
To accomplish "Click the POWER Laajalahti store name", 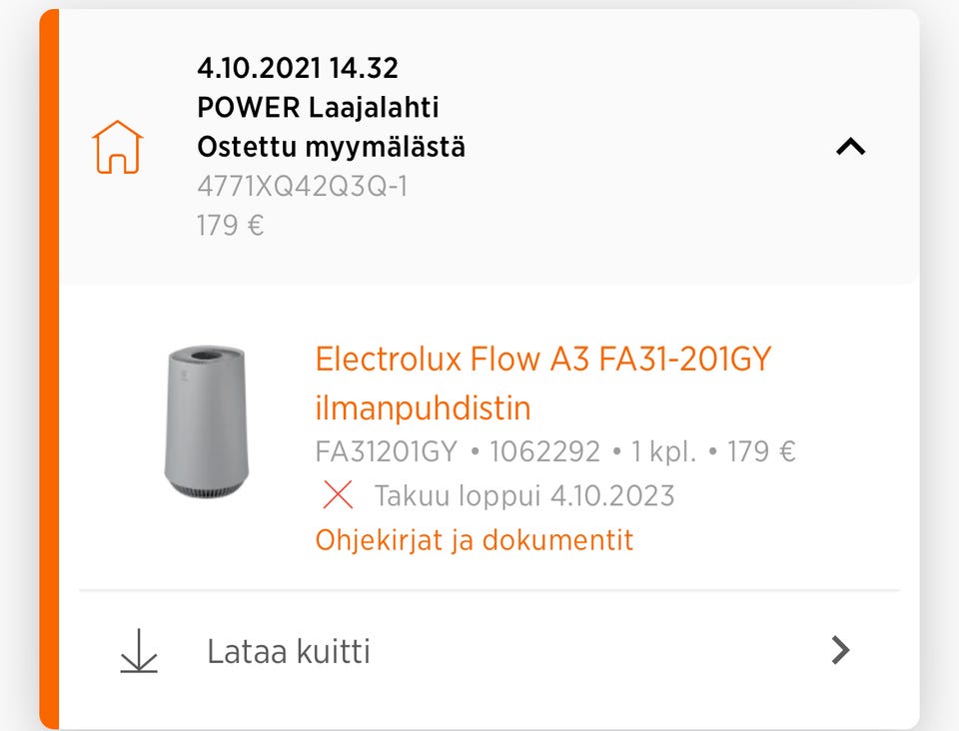I will (320, 106).
